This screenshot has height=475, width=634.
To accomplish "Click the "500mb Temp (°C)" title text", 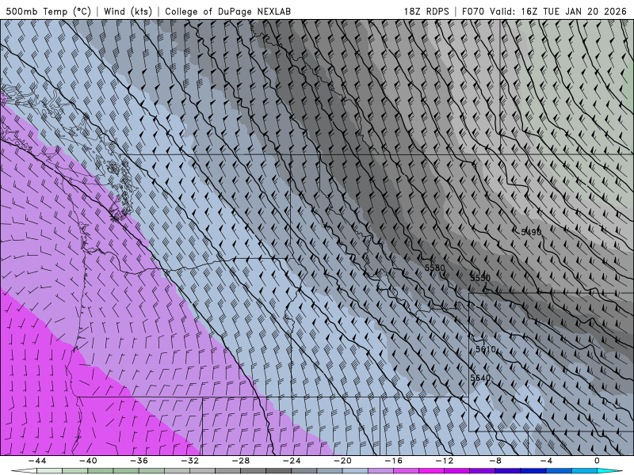I will coord(48,11).
